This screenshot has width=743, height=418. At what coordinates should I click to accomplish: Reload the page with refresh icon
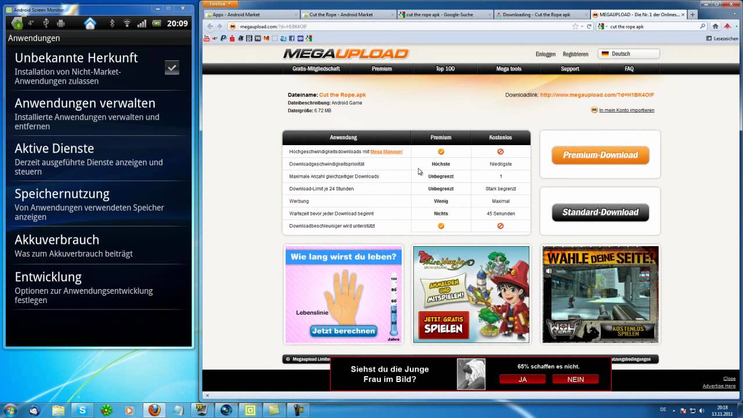(x=589, y=26)
